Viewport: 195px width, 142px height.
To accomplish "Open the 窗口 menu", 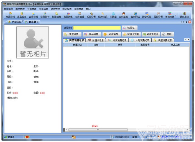I will (x=88, y=9).
